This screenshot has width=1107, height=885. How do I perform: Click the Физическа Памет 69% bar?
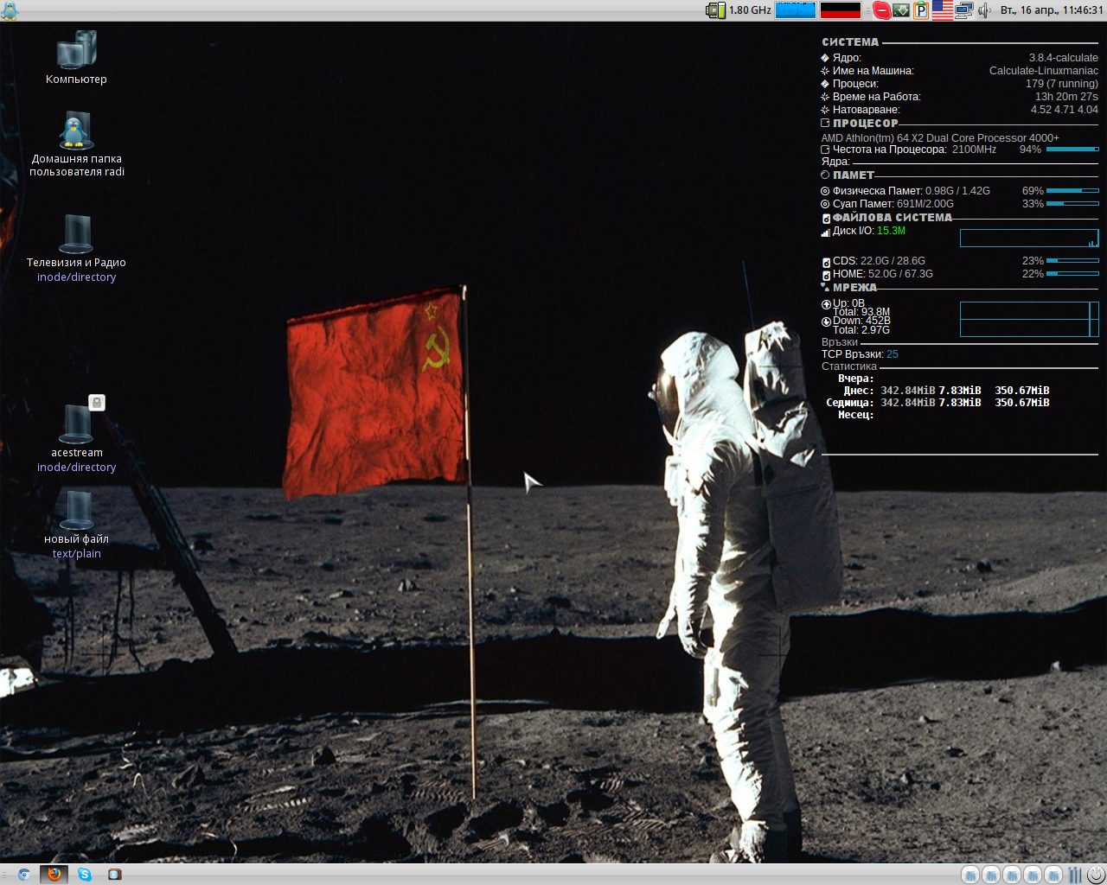(1072, 190)
